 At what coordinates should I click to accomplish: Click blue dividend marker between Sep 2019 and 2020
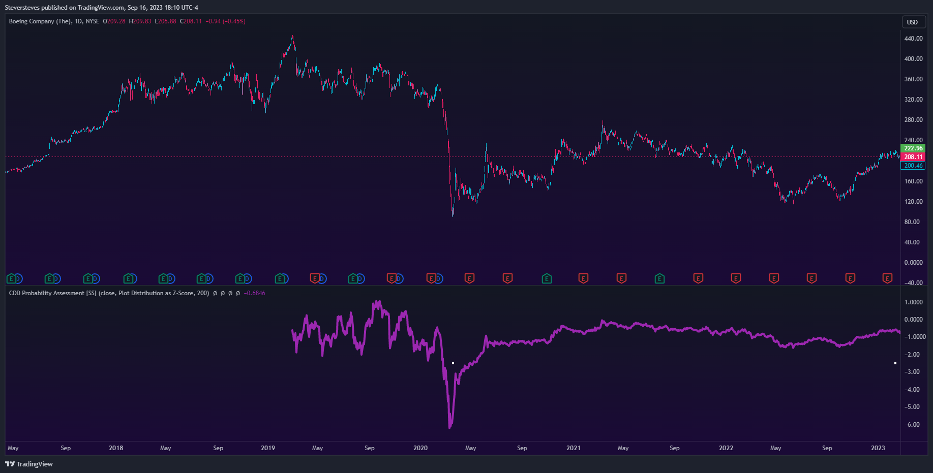coord(399,278)
